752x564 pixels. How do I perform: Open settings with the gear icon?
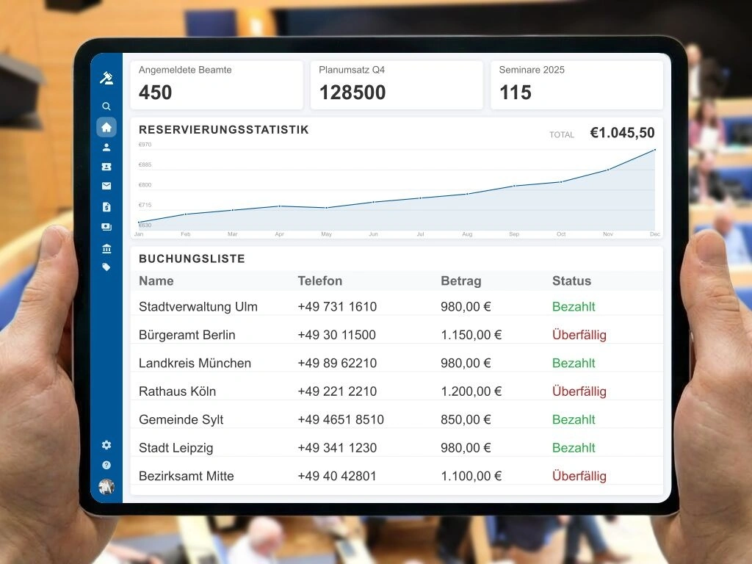coord(106,445)
